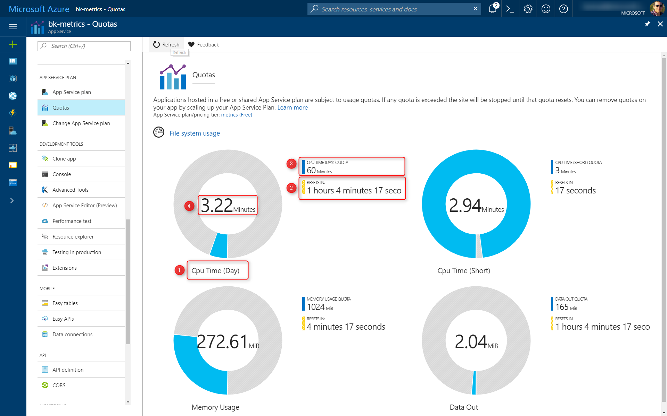Click the App Service plan icon
The image size is (667, 416).
44,92
